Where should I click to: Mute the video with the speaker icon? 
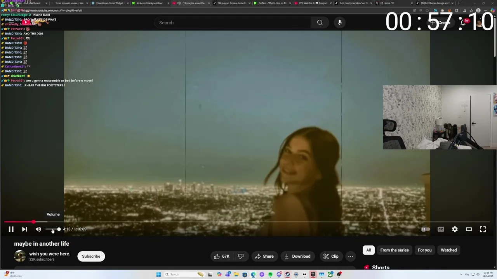(x=38, y=229)
